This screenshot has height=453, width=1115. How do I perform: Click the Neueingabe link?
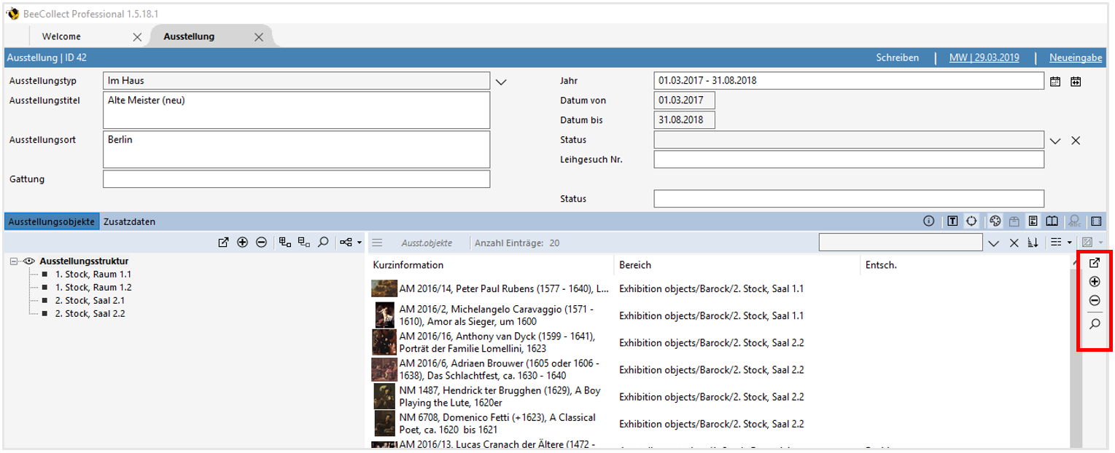coord(1075,58)
